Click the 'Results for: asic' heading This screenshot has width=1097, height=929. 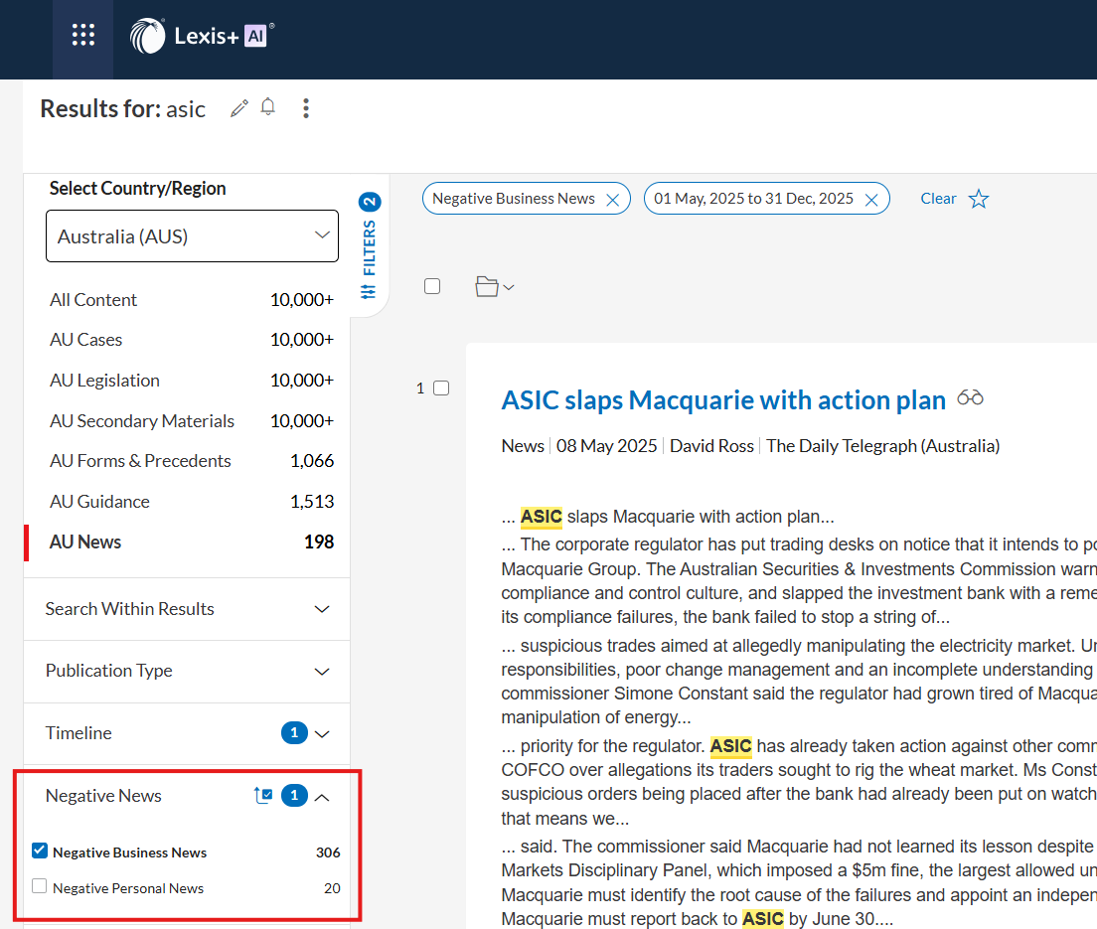pyautogui.click(x=123, y=109)
